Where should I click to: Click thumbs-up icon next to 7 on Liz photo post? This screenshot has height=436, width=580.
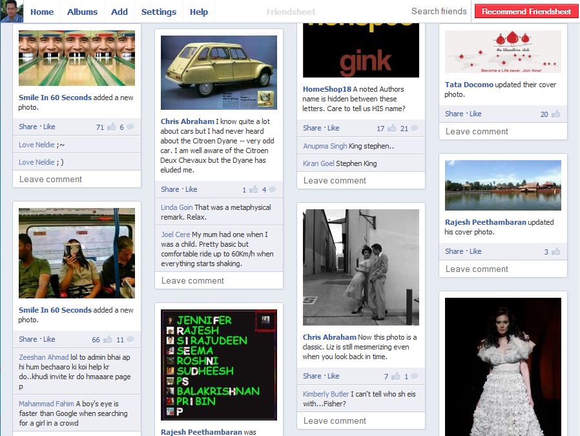[396, 377]
